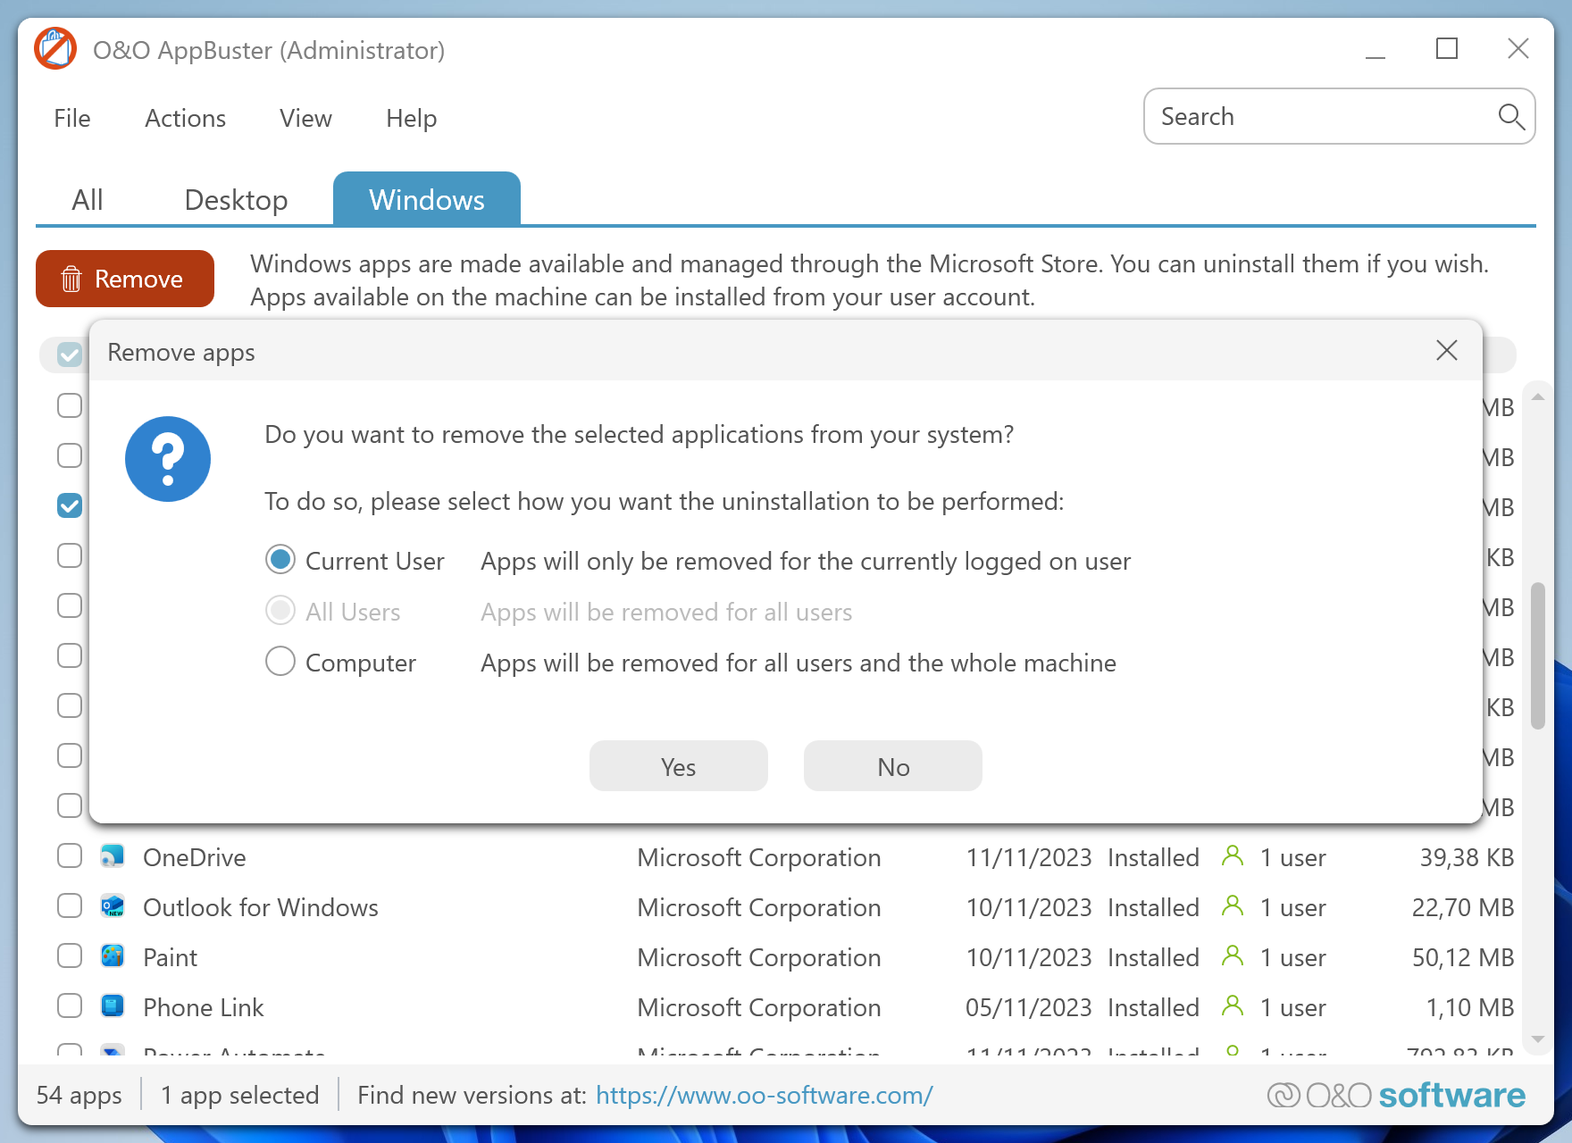Click the 50,12 MB size value

(x=1463, y=957)
